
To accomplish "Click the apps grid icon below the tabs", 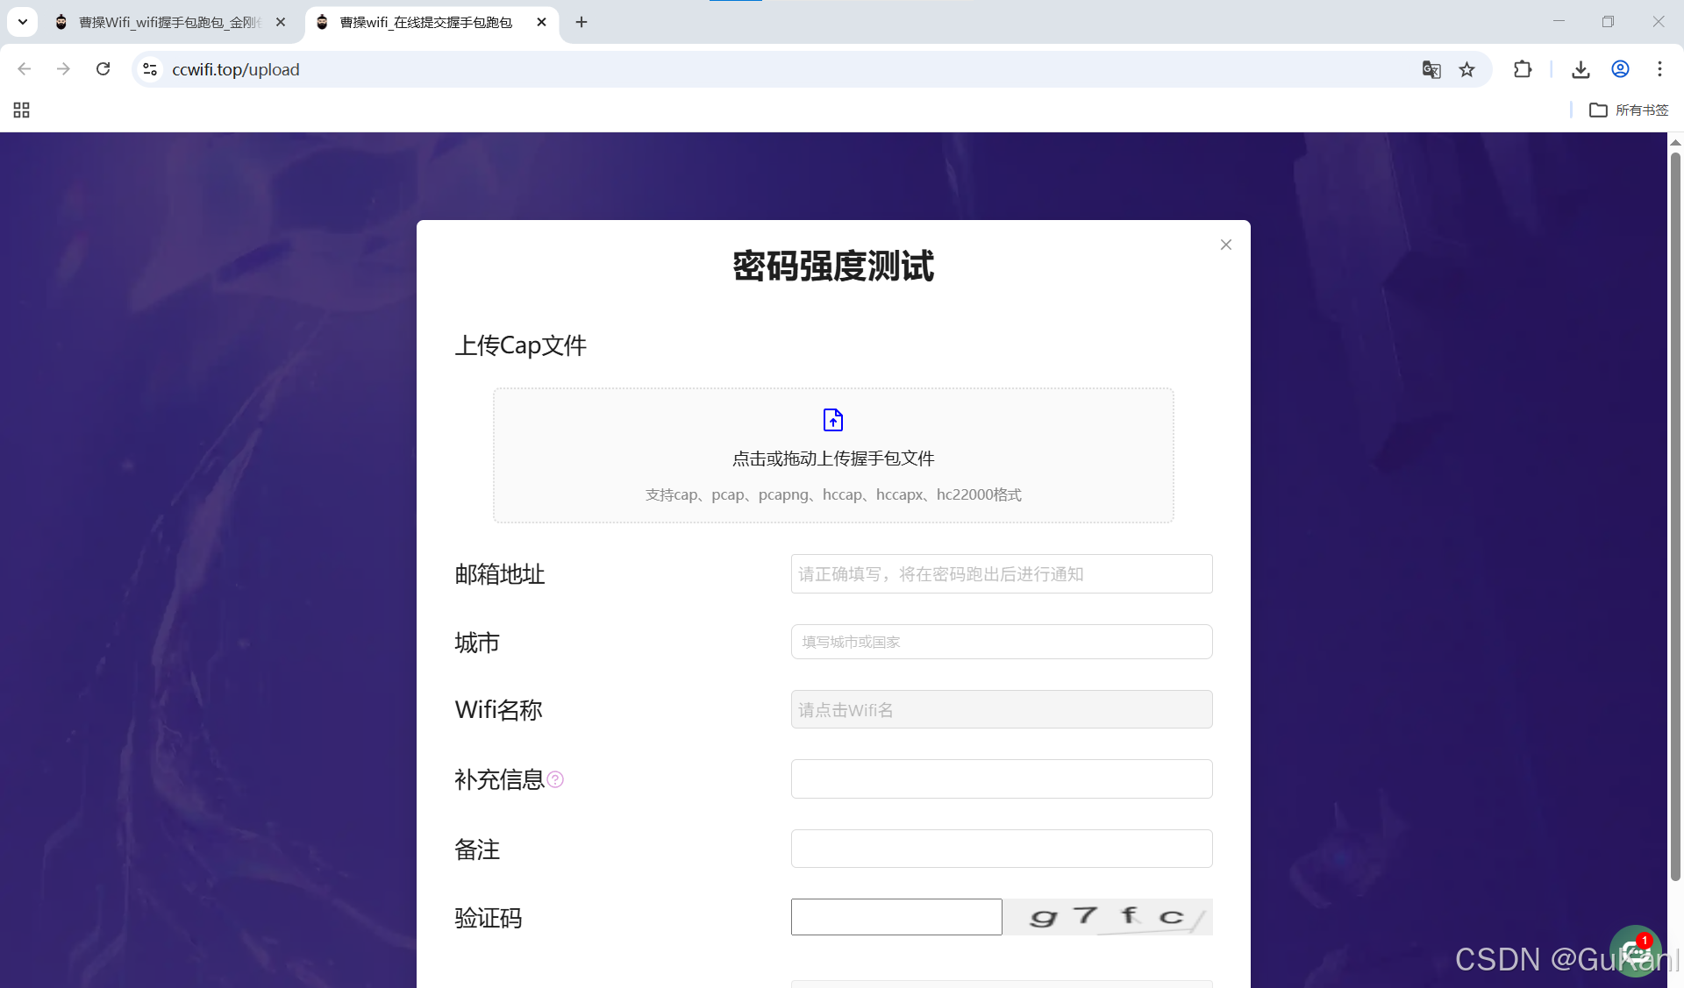I will [x=21, y=110].
